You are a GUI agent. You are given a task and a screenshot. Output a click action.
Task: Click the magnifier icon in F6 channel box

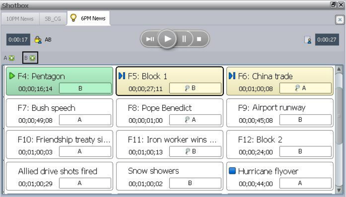click(x=297, y=88)
